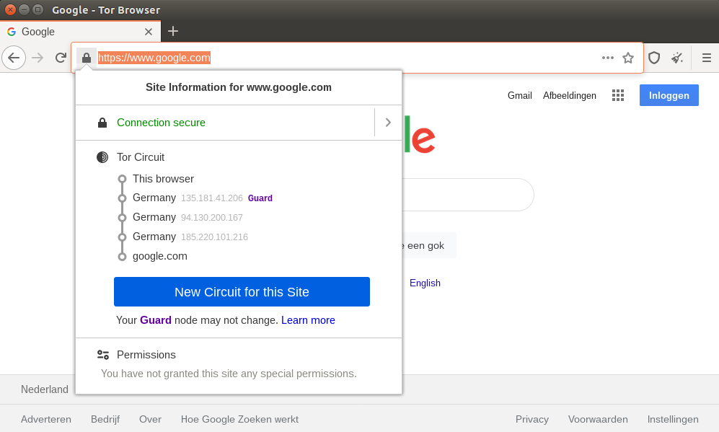This screenshot has height=432, width=719.
Task: Click the Over footer link
Action: point(150,419)
